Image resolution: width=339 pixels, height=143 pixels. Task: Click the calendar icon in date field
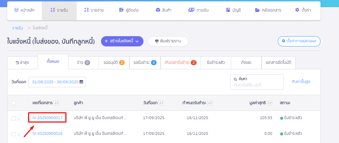tap(81, 82)
